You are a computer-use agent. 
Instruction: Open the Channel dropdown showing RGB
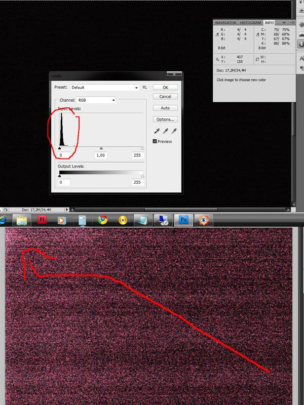click(96, 100)
